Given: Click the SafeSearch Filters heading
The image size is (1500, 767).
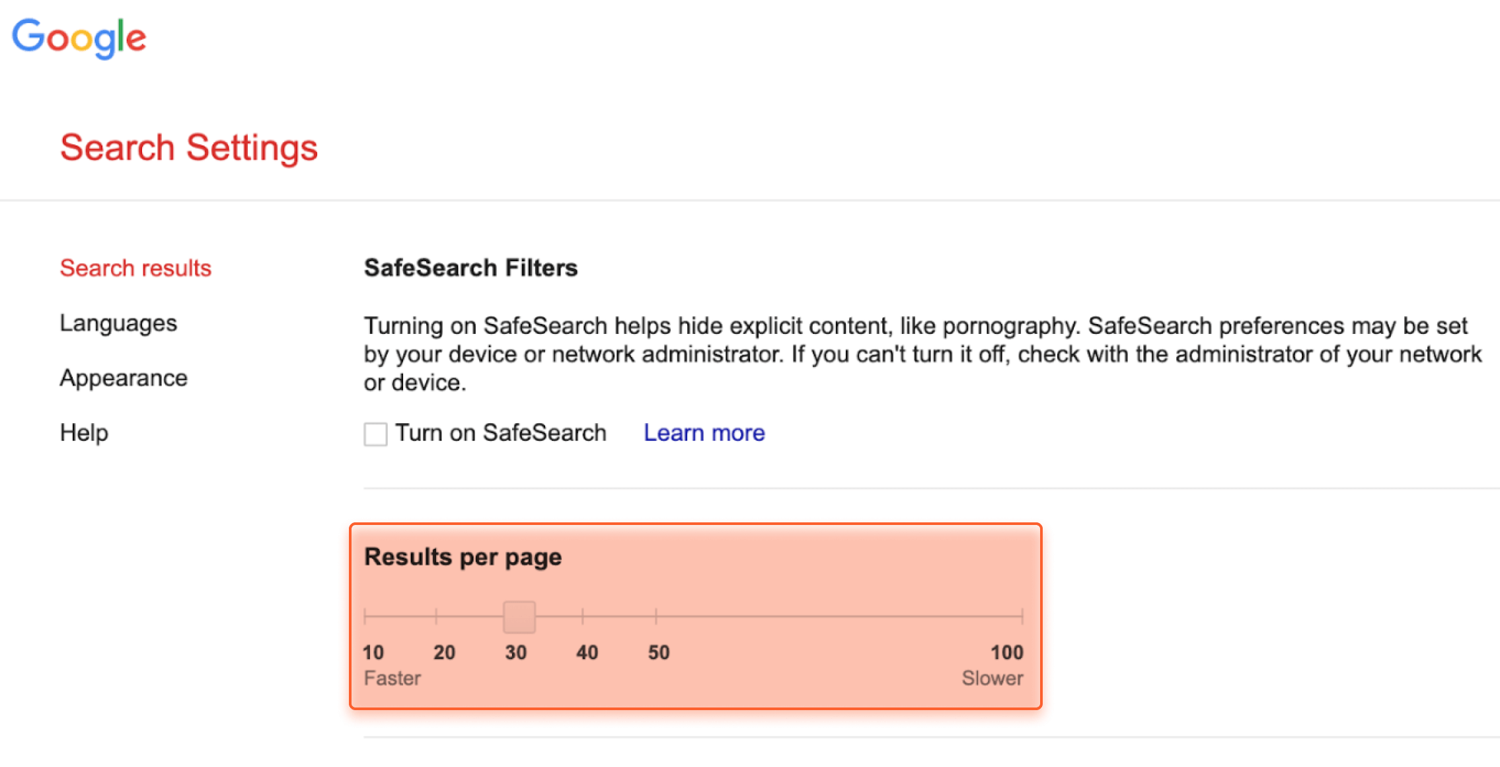Looking at the screenshot, I should [x=470, y=268].
